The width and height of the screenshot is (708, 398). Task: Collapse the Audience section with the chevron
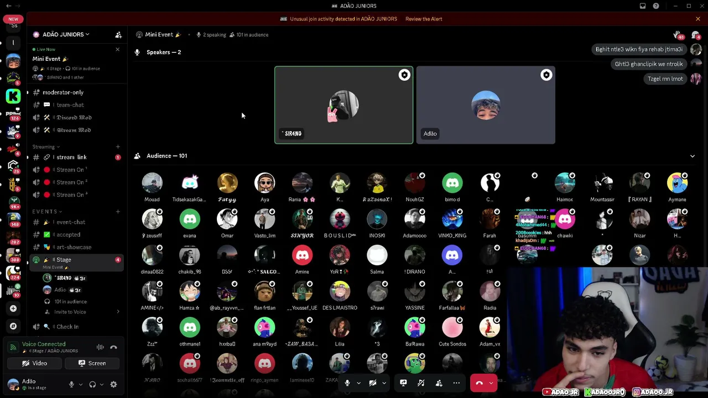(x=693, y=156)
